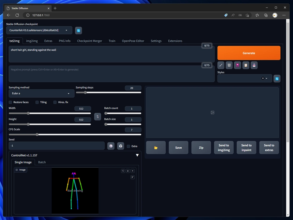Toggle the Hires. fix checkbox

[x=55, y=102]
